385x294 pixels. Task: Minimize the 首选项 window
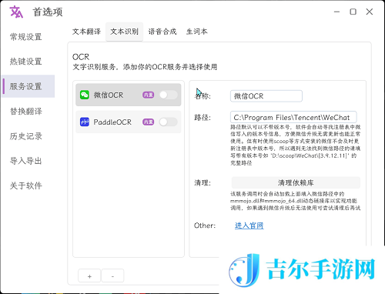click(336, 12)
